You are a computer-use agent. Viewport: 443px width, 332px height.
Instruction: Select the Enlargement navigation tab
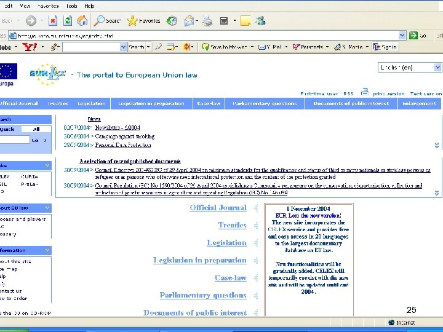pyautogui.click(x=420, y=103)
